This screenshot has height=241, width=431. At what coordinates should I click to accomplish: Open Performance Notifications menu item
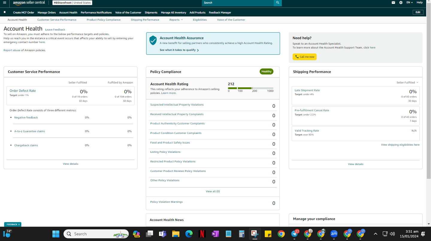pos(96,13)
